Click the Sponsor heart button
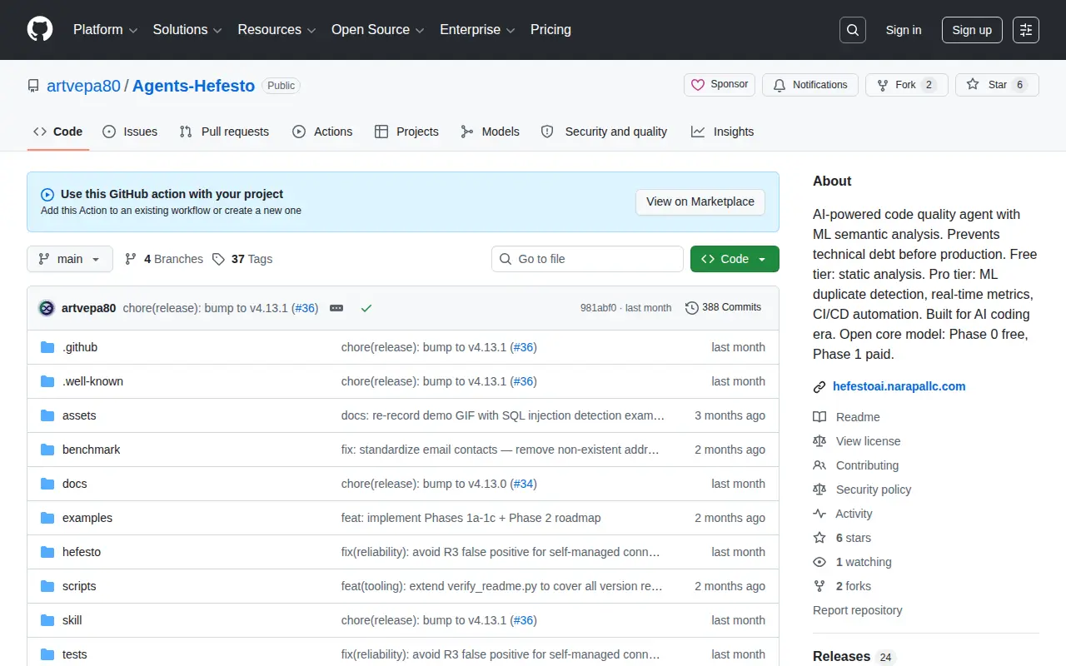The width and height of the screenshot is (1066, 666). click(x=720, y=85)
